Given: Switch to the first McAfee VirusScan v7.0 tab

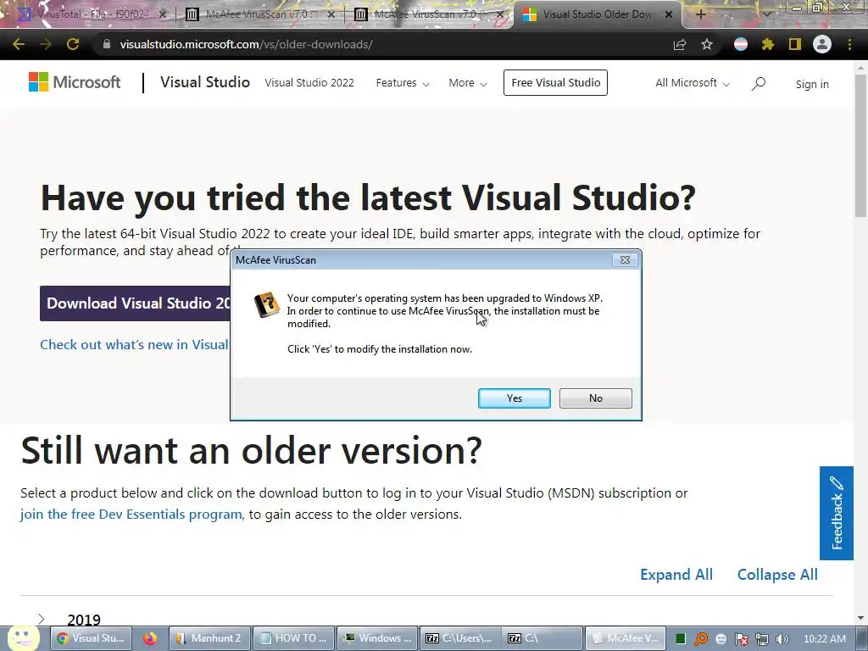Looking at the screenshot, I should [261, 14].
